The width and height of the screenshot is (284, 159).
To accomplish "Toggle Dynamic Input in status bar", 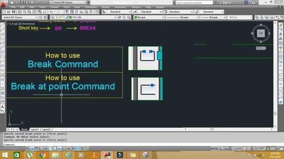I will point(69,148).
